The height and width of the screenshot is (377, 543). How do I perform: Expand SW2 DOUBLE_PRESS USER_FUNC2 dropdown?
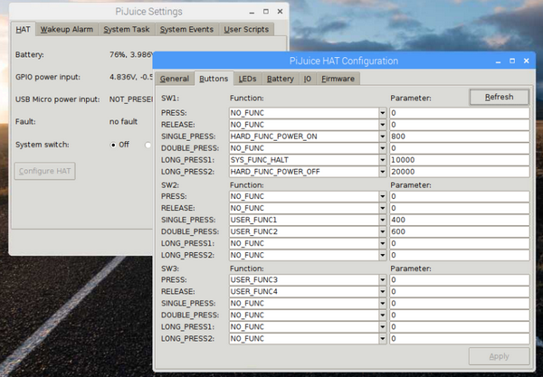pyautogui.click(x=382, y=231)
